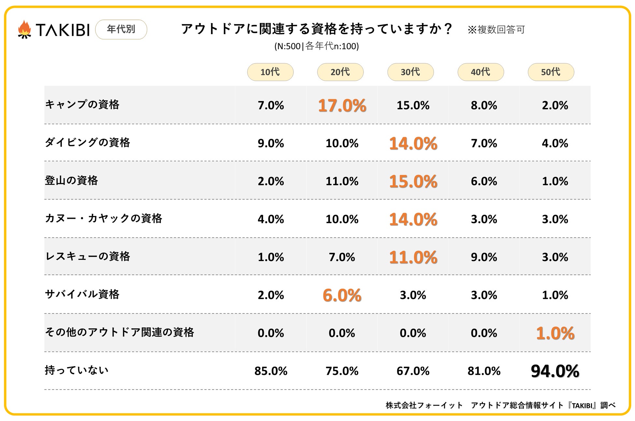Select the 年代別 pill label

tap(121, 29)
